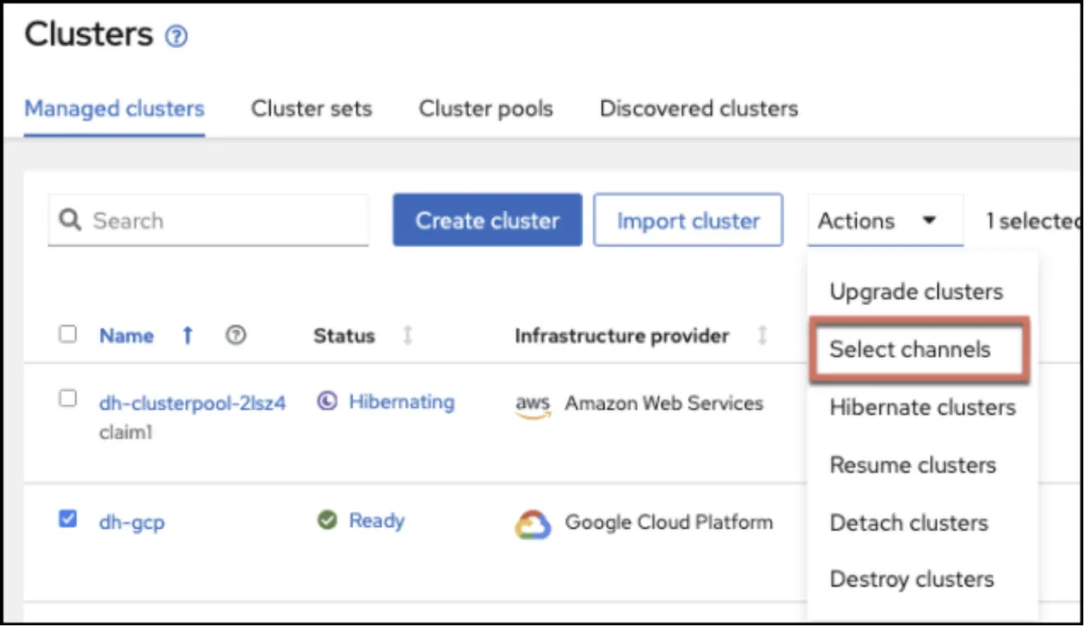Screen dimensions: 1086x628
Task: Focus the Search input field
Action: click(223, 221)
